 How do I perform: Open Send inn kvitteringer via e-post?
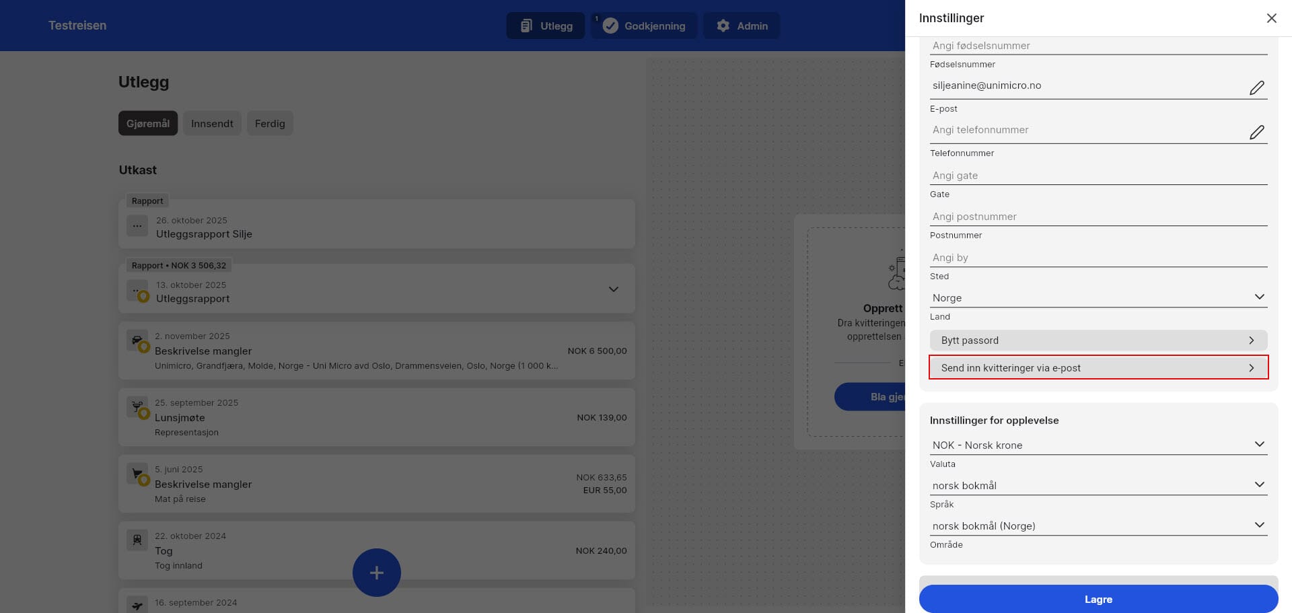coord(1098,367)
